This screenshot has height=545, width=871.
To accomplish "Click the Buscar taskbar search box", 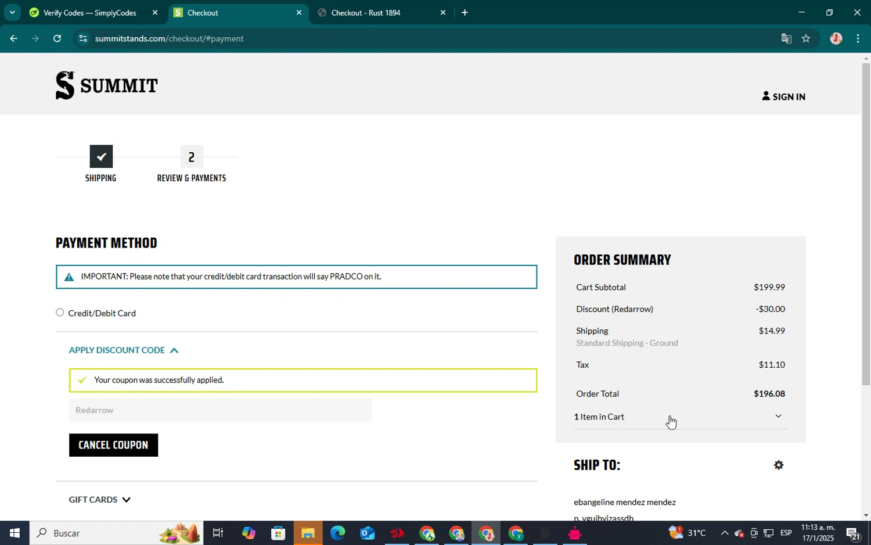I will (117, 533).
